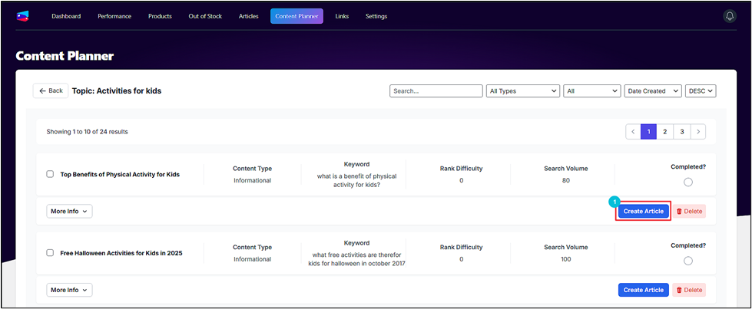Focus the Search input field
The width and height of the screenshot is (752, 309).
(436, 91)
